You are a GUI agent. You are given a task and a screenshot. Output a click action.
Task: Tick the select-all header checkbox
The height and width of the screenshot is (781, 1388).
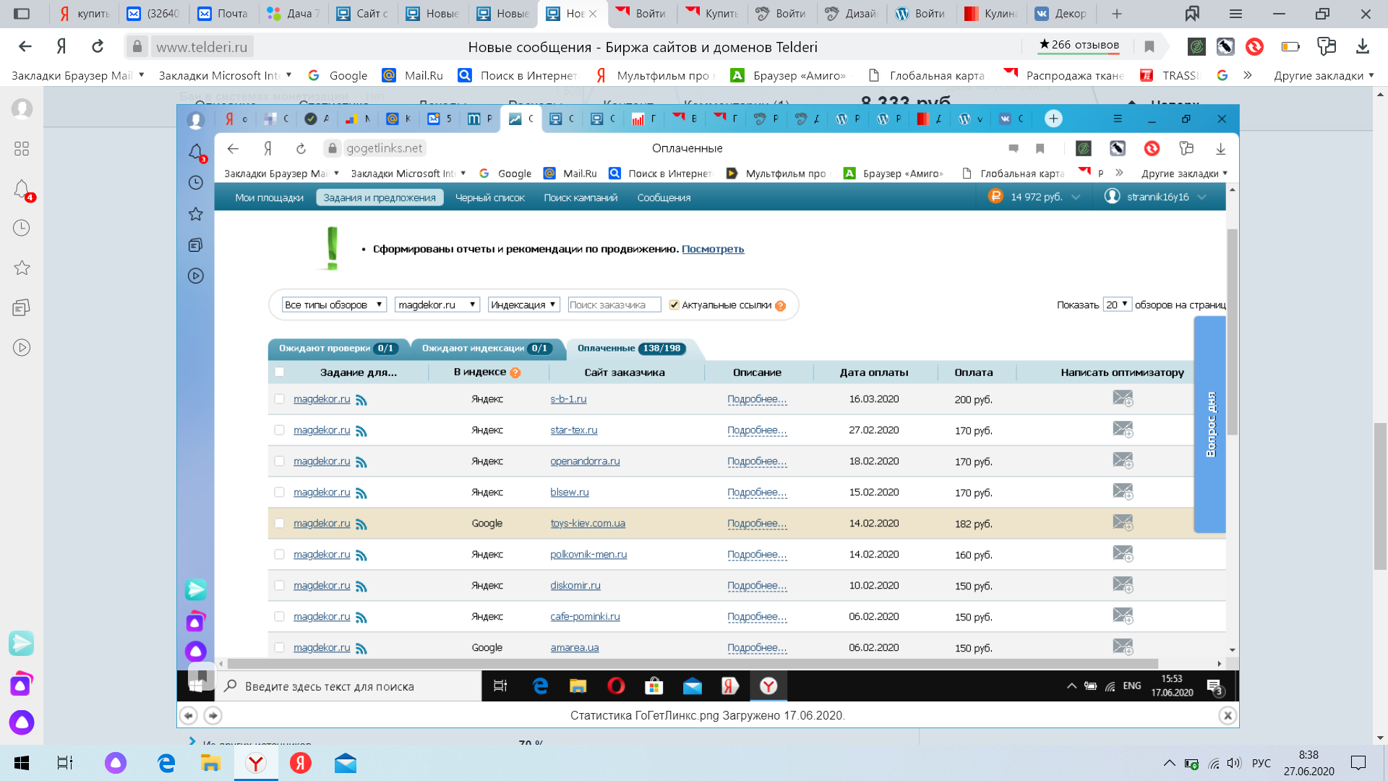(x=279, y=372)
